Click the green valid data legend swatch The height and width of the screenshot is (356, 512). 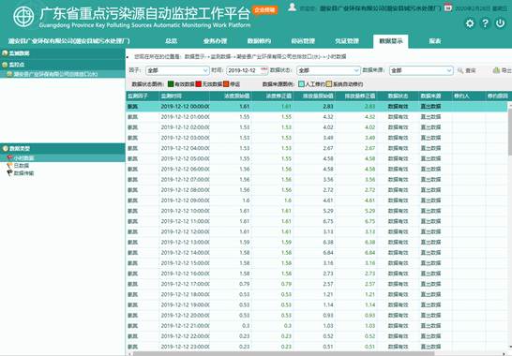point(171,84)
